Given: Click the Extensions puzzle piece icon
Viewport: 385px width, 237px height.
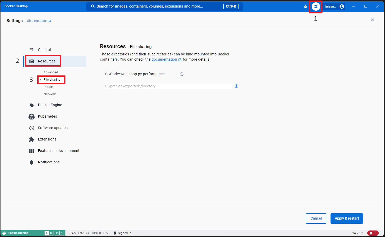Looking at the screenshot, I should 32,139.
